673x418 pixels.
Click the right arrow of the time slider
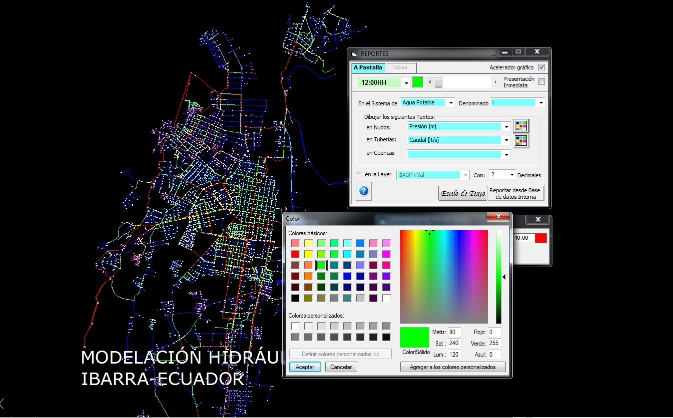pyautogui.click(x=496, y=82)
